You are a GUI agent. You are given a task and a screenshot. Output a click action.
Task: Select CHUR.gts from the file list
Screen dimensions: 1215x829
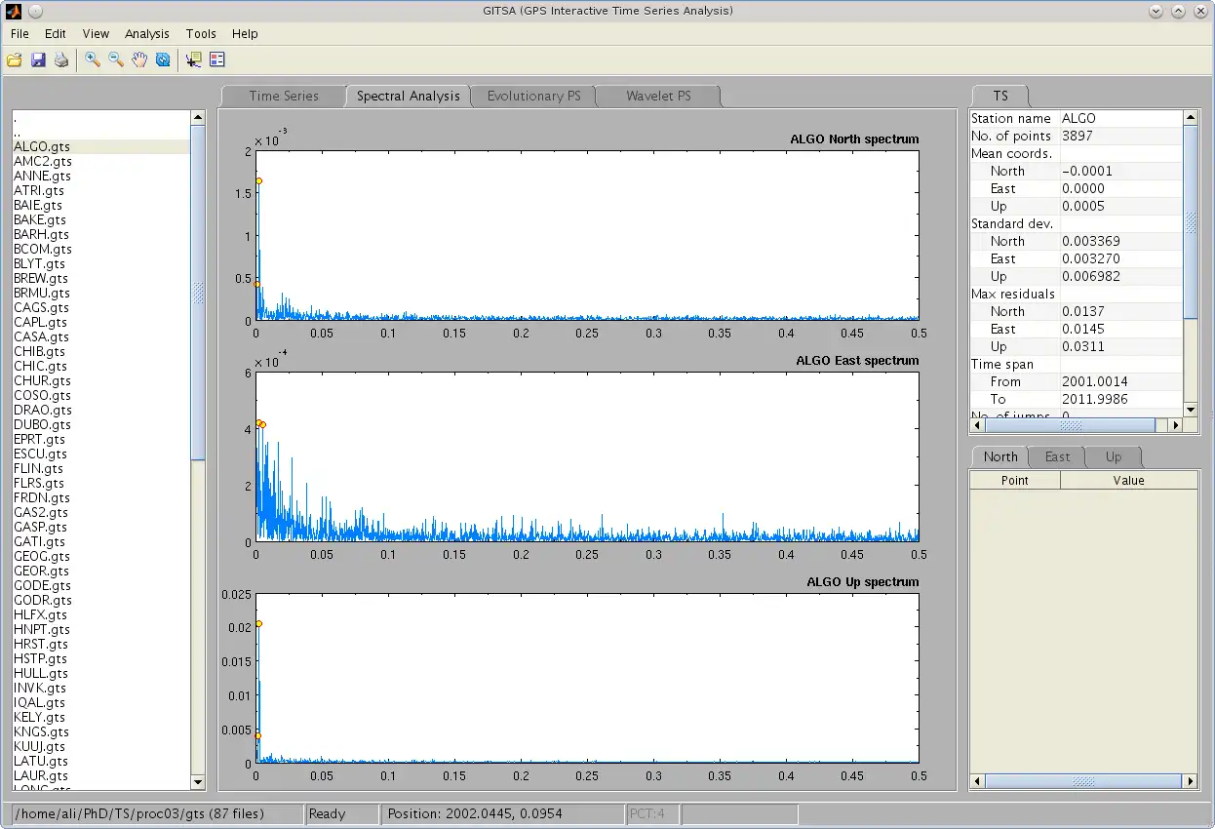pos(41,380)
